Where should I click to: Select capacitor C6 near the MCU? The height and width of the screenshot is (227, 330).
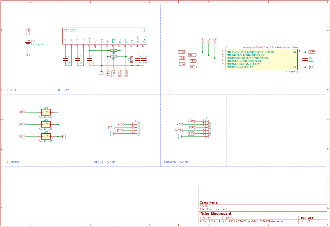pyautogui.click(x=305, y=59)
